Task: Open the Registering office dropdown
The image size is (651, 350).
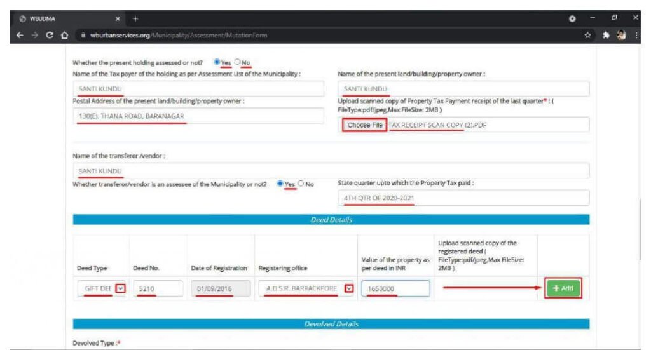Action: pyautogui.click(x=306, y=288)
